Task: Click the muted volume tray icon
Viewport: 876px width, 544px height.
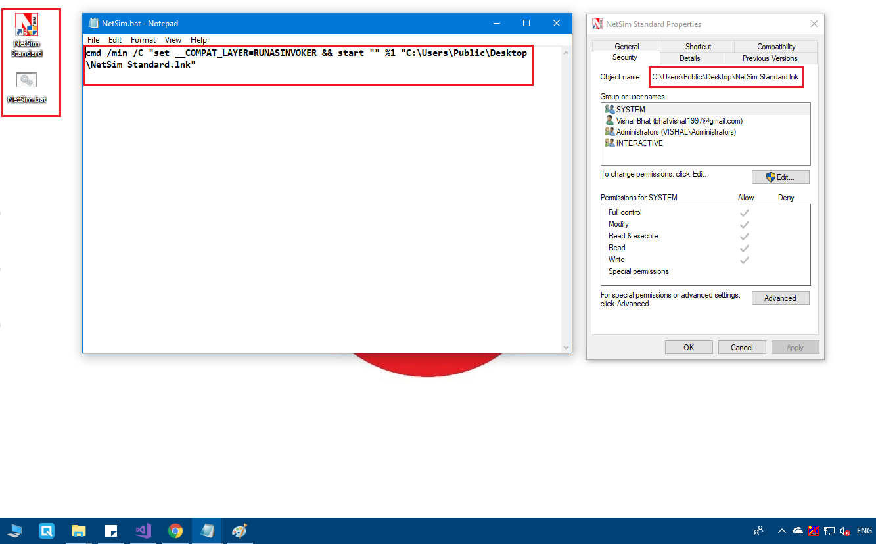Action: [845, 531]
